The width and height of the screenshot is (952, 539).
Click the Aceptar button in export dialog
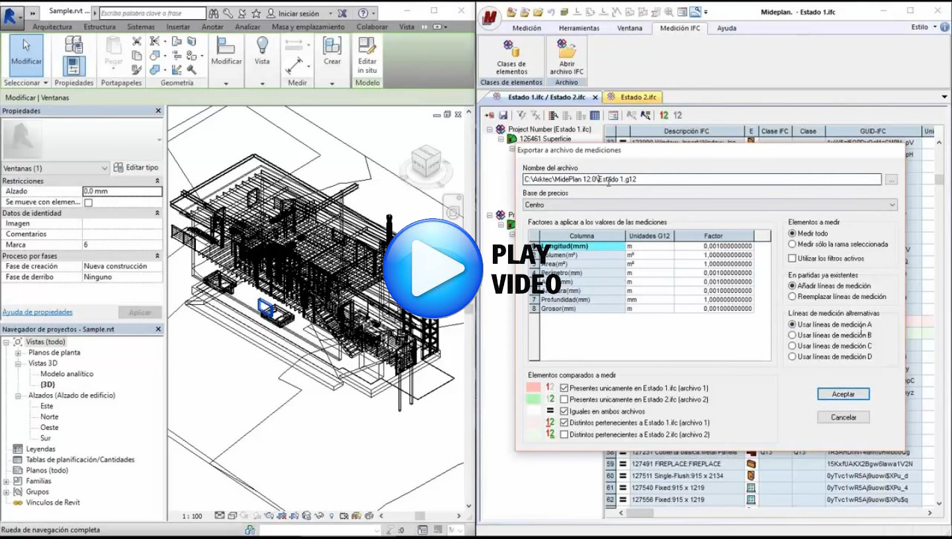pos(843,394)
